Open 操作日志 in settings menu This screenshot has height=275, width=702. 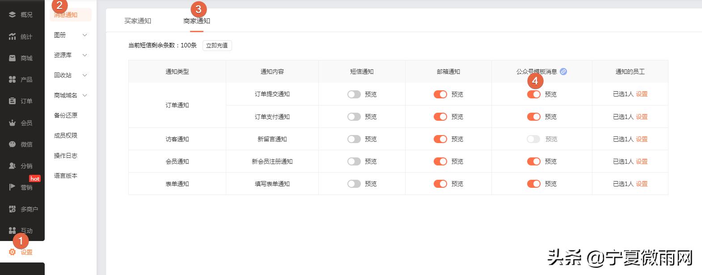[x=66, y=156]
